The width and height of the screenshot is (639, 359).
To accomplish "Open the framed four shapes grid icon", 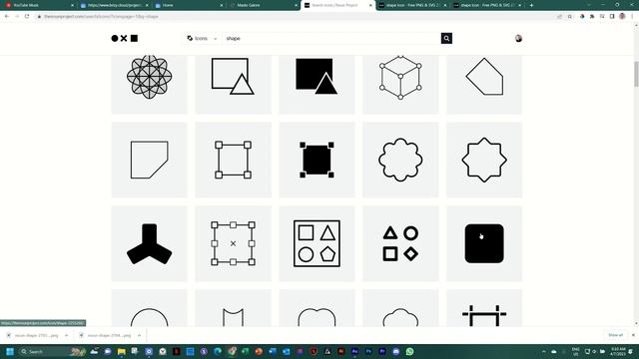I will 317,243.
